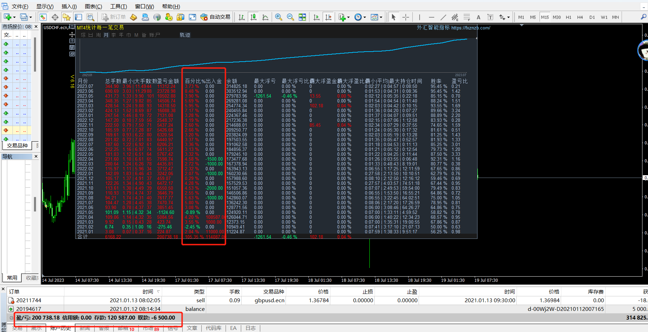The height and width of the screenshot is (332, 648).
Task: Tile chart windows with the grid icon
Action: [302, 17]
